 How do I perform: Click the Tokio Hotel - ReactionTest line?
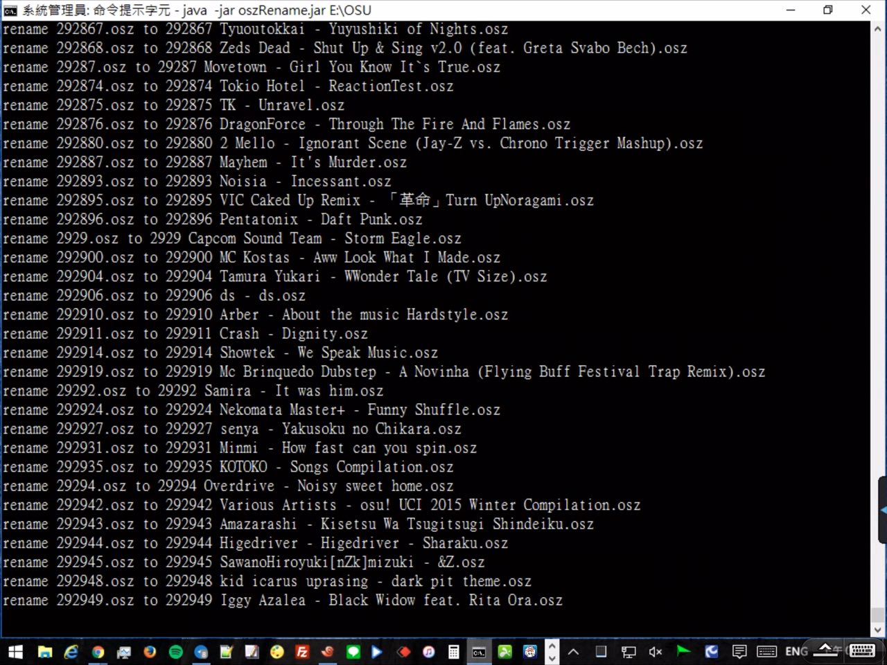229,87
